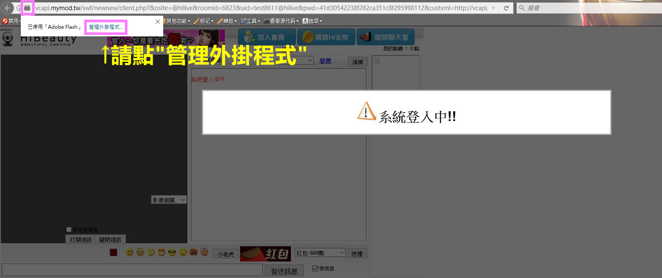Click the 小老虎 button

tap(226, 254)
